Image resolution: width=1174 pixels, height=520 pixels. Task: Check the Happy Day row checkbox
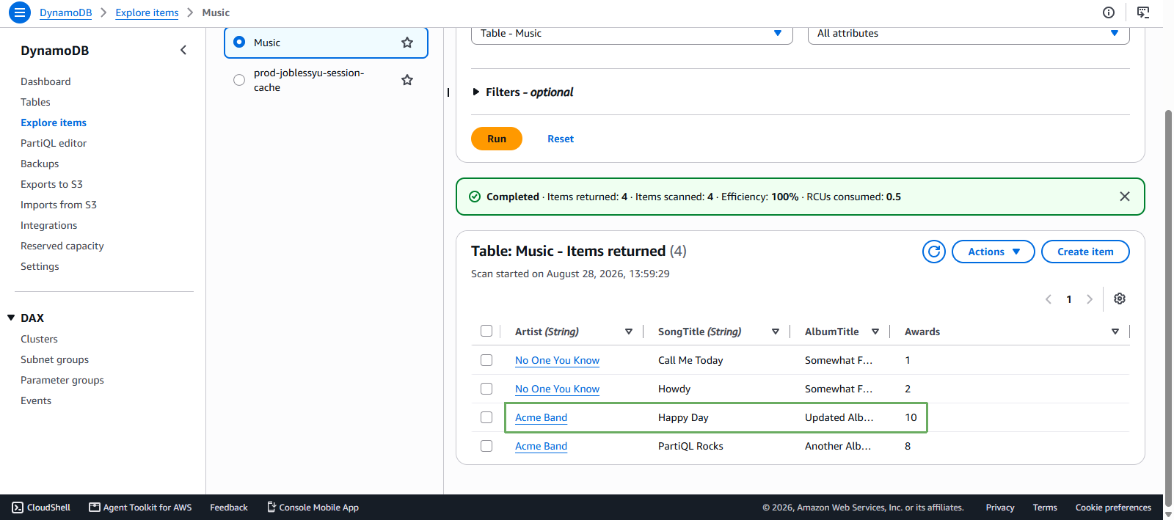click(486, 417)
